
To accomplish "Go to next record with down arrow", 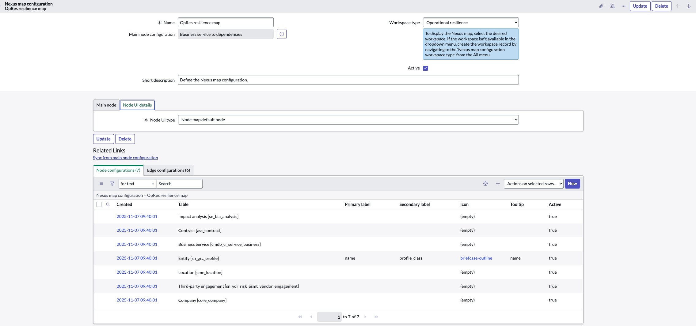I will point(688,6).
